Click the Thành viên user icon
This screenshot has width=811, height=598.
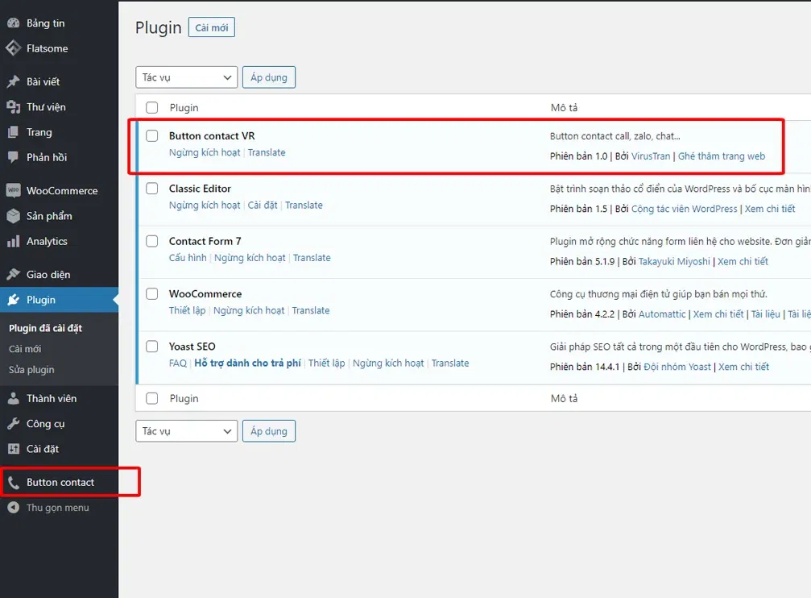(x=14, y=399)
